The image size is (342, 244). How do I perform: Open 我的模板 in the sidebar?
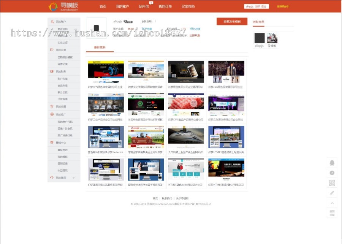63,157
